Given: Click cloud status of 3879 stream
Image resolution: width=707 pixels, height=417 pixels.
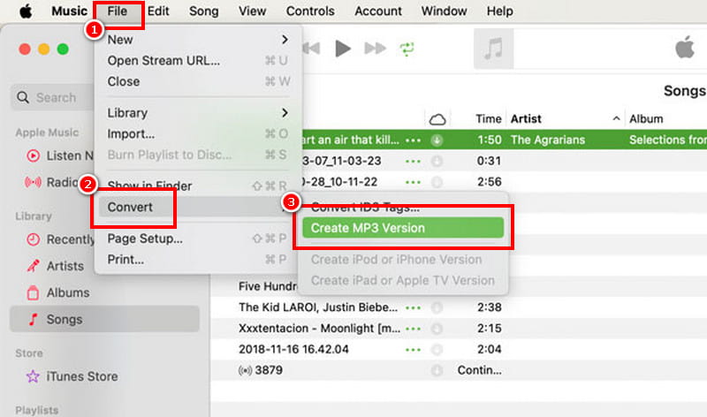Looking at the screenshot, I should 437,370.
